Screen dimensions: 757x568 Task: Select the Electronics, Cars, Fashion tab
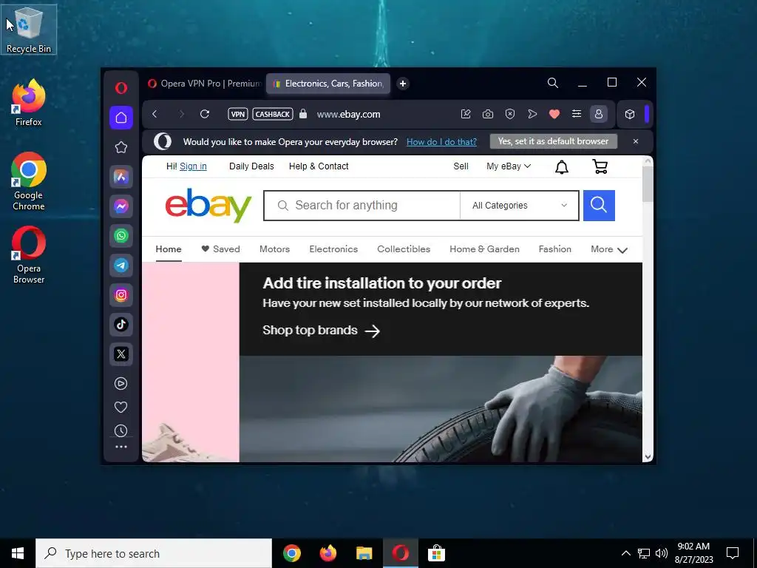pos(328,84)
